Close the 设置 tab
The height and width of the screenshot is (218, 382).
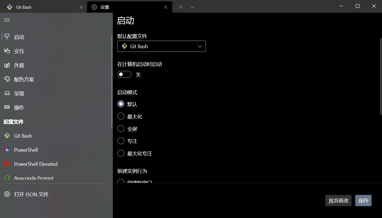click(x=166, y=7)
